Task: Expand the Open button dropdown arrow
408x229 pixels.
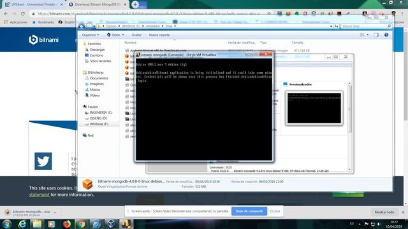Action: coord(123,35)
